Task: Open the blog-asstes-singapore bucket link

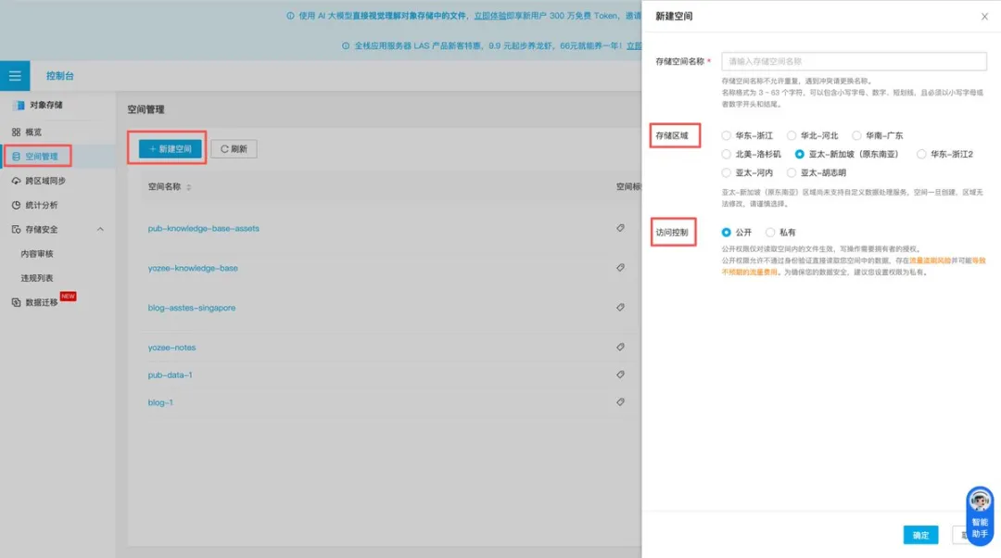Action: (192, 308)
